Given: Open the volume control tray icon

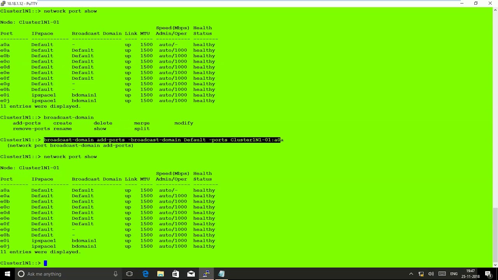Looking at the screenshot, I should coord(431,274).
